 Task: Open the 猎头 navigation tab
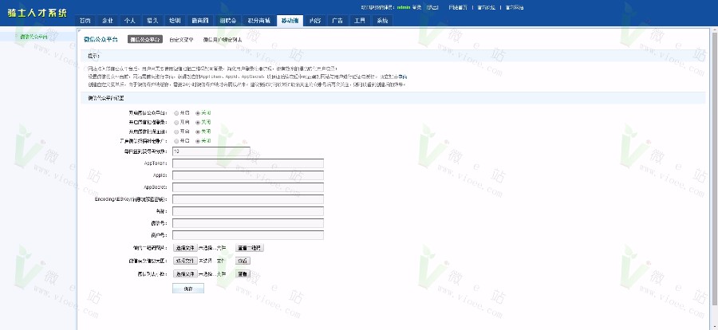click(152, 21)
